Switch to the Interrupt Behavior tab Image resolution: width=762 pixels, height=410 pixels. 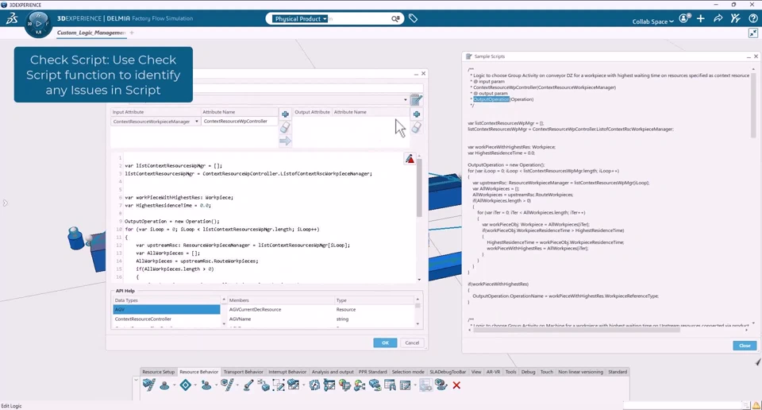(287, 372)
